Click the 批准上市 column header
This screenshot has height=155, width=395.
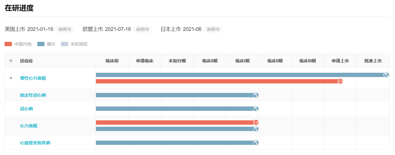click(x=373, y=61)
